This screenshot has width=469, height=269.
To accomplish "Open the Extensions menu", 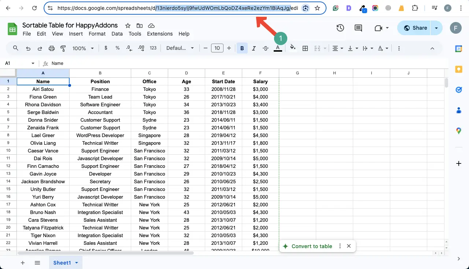I will pos(159,34).
